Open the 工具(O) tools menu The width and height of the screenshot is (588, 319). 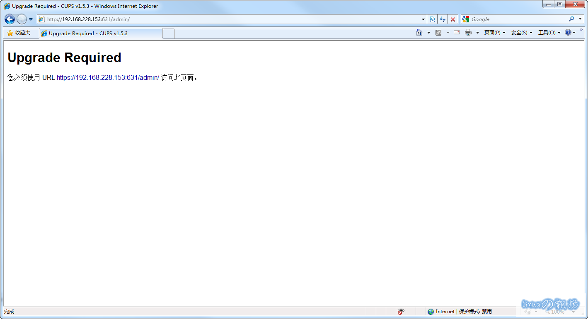point(549,33)
